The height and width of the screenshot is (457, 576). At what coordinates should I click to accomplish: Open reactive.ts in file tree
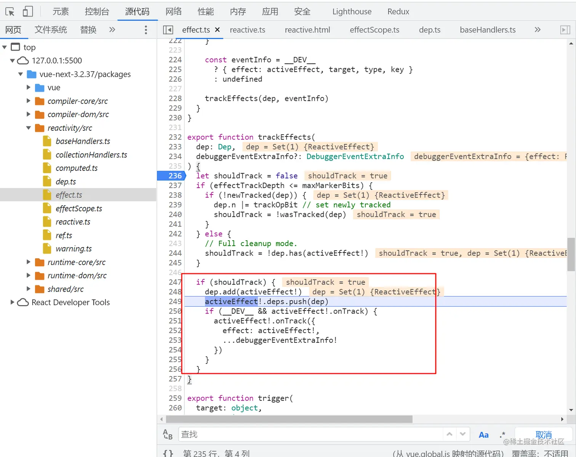click(x=73, y=222)
